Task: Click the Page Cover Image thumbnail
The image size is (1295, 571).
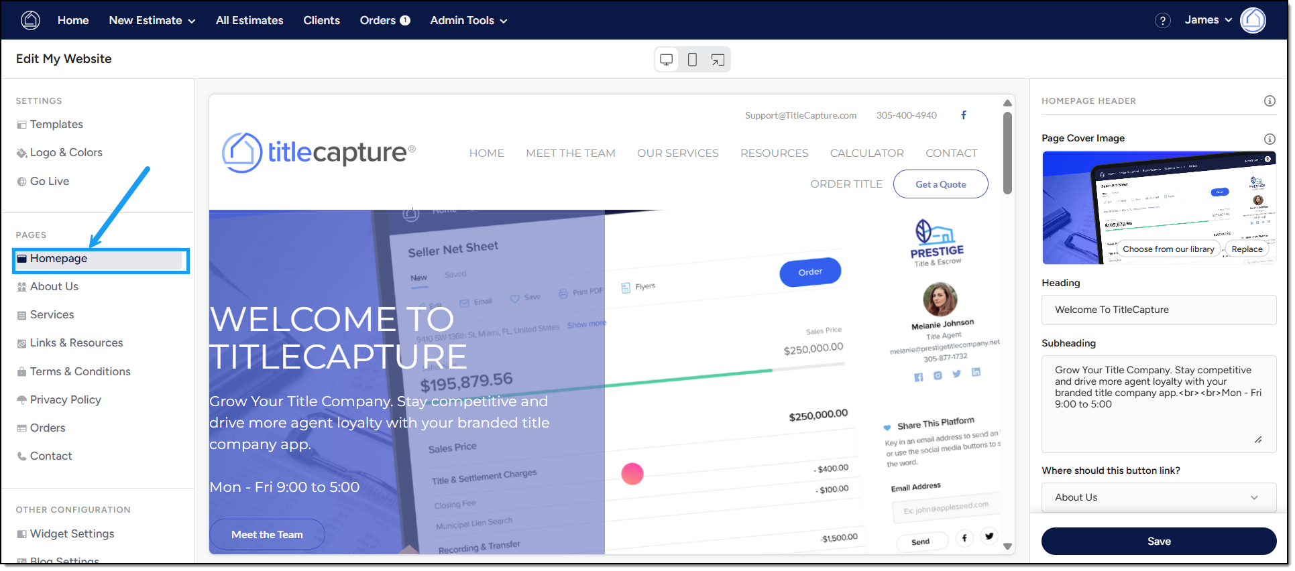Action: coord(1158,208)
